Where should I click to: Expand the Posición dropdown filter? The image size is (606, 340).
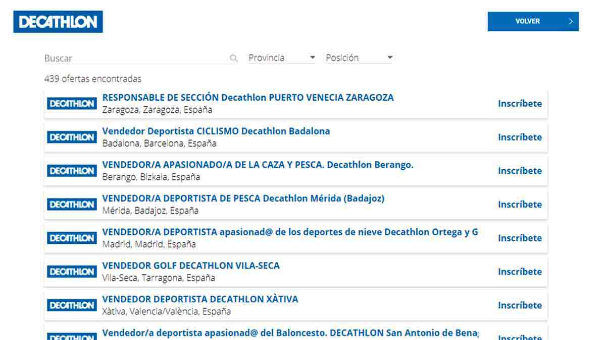coord(359,58)
